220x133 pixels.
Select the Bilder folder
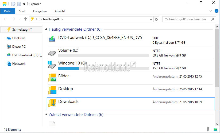click(130, 78)
